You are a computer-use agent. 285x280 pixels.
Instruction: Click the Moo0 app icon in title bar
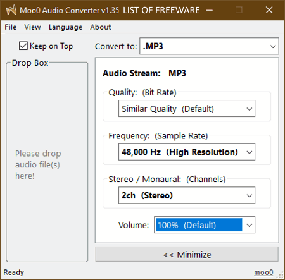coord(11,10)
